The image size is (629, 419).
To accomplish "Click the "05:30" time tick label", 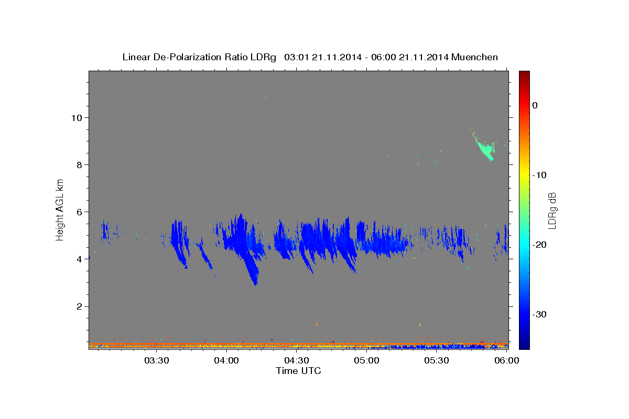I will pos(437,360).
